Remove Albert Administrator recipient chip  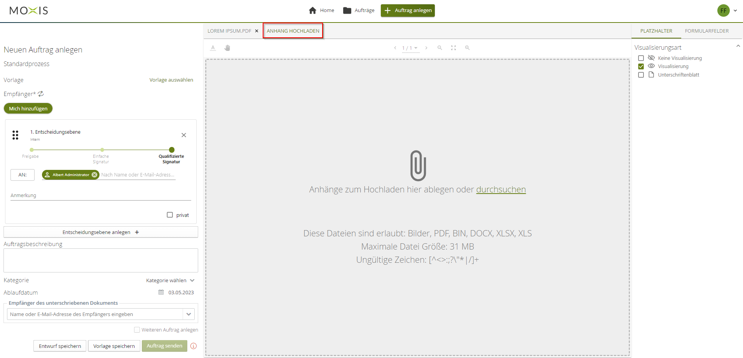tap(94, 175)
